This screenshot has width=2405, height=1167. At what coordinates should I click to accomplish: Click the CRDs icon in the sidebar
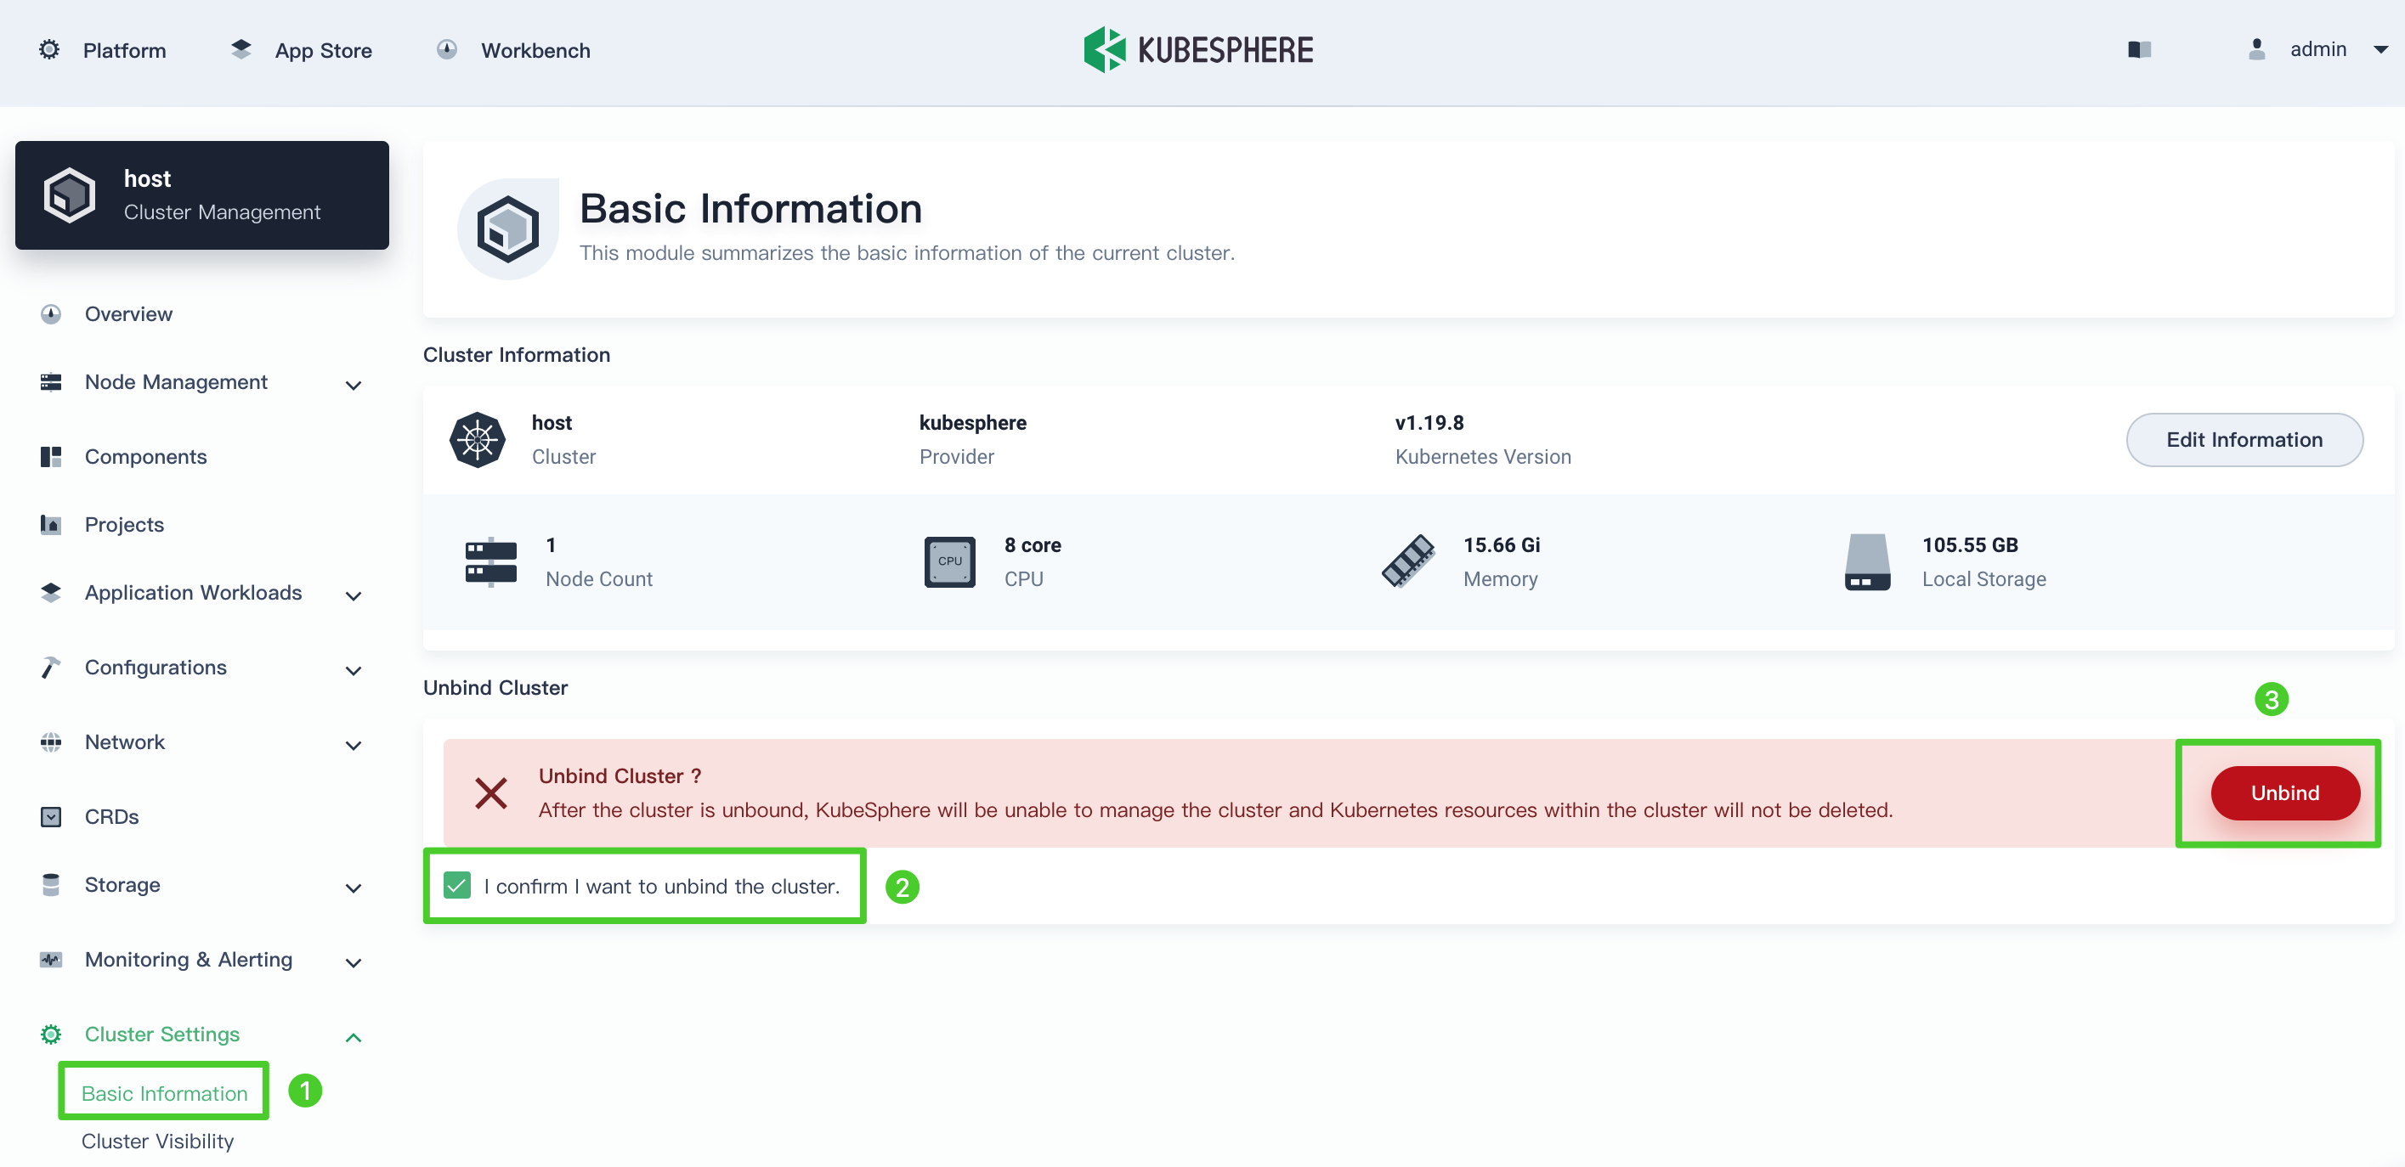pyautogui.click(x=50, y=816)
